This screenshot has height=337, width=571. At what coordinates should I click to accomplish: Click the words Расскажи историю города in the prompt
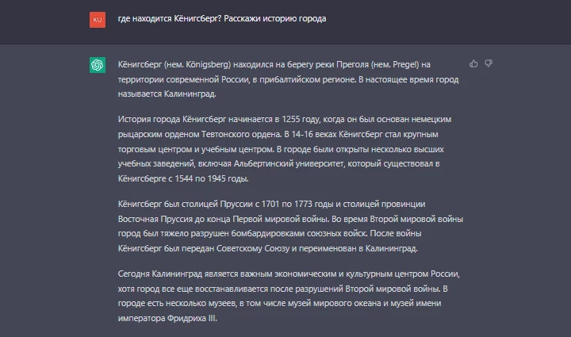275,18
